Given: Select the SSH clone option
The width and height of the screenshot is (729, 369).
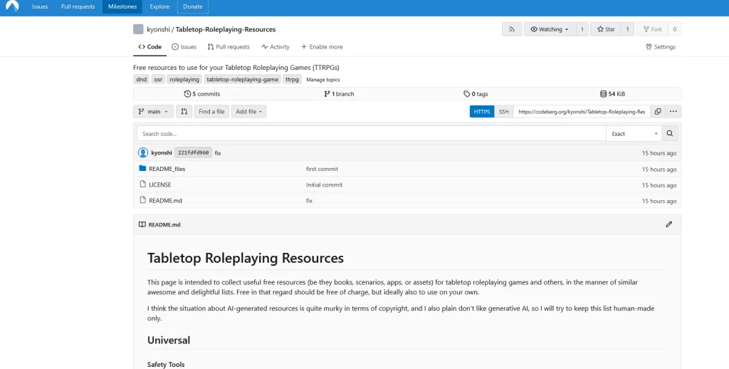Looking at the screenshot, I should [503, 112].
